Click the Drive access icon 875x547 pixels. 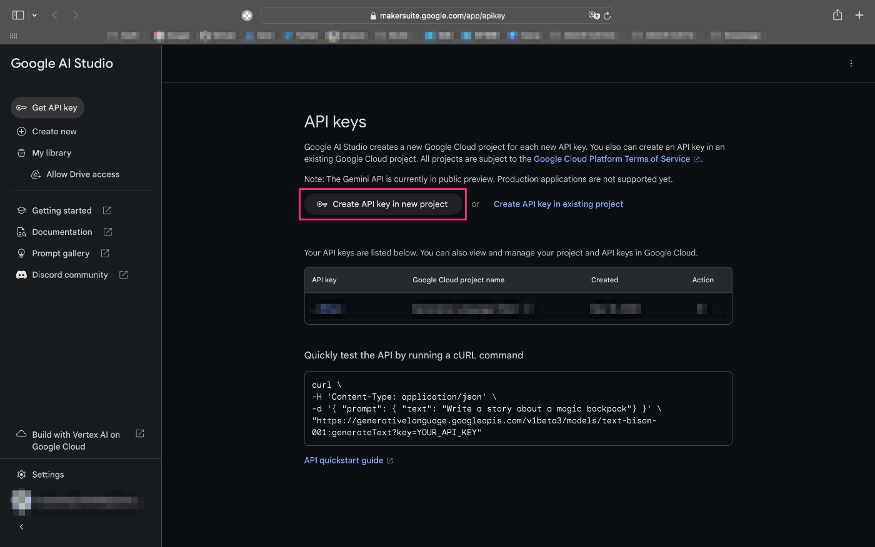tap(36, 174)
